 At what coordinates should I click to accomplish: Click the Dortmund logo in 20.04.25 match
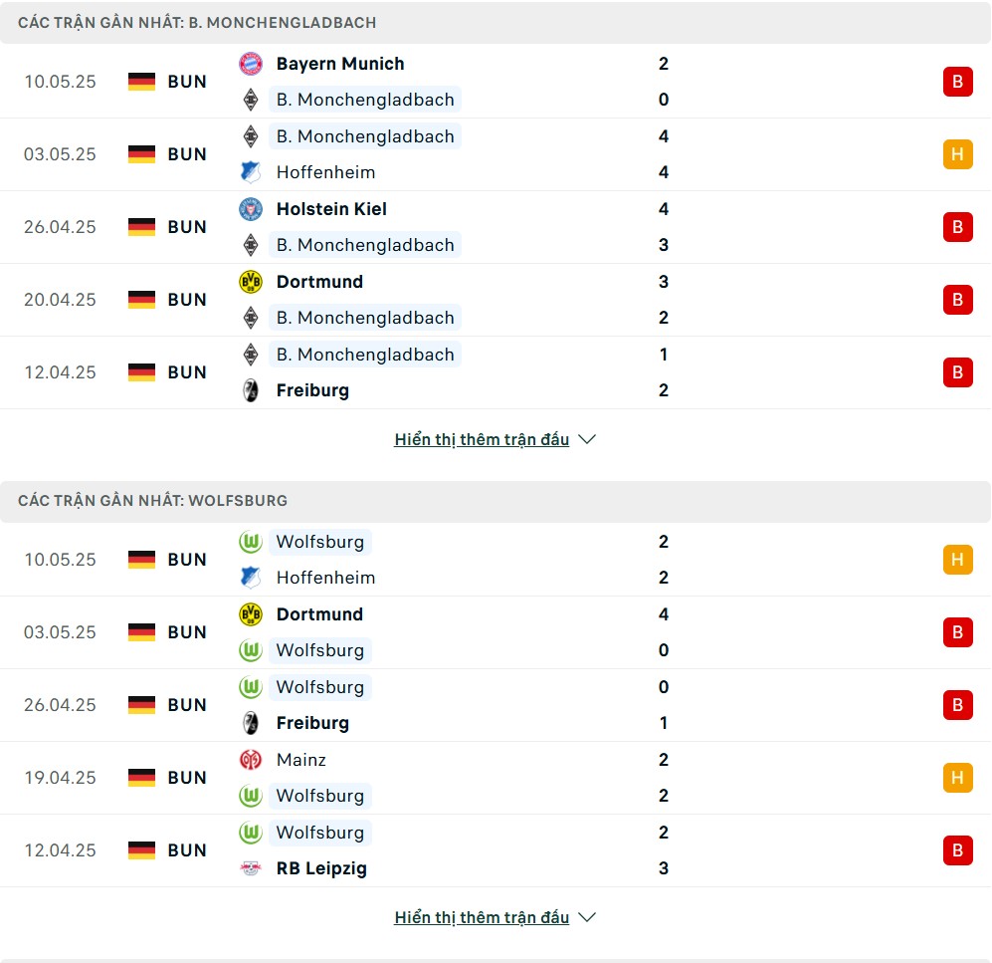(x=251, y=282)
